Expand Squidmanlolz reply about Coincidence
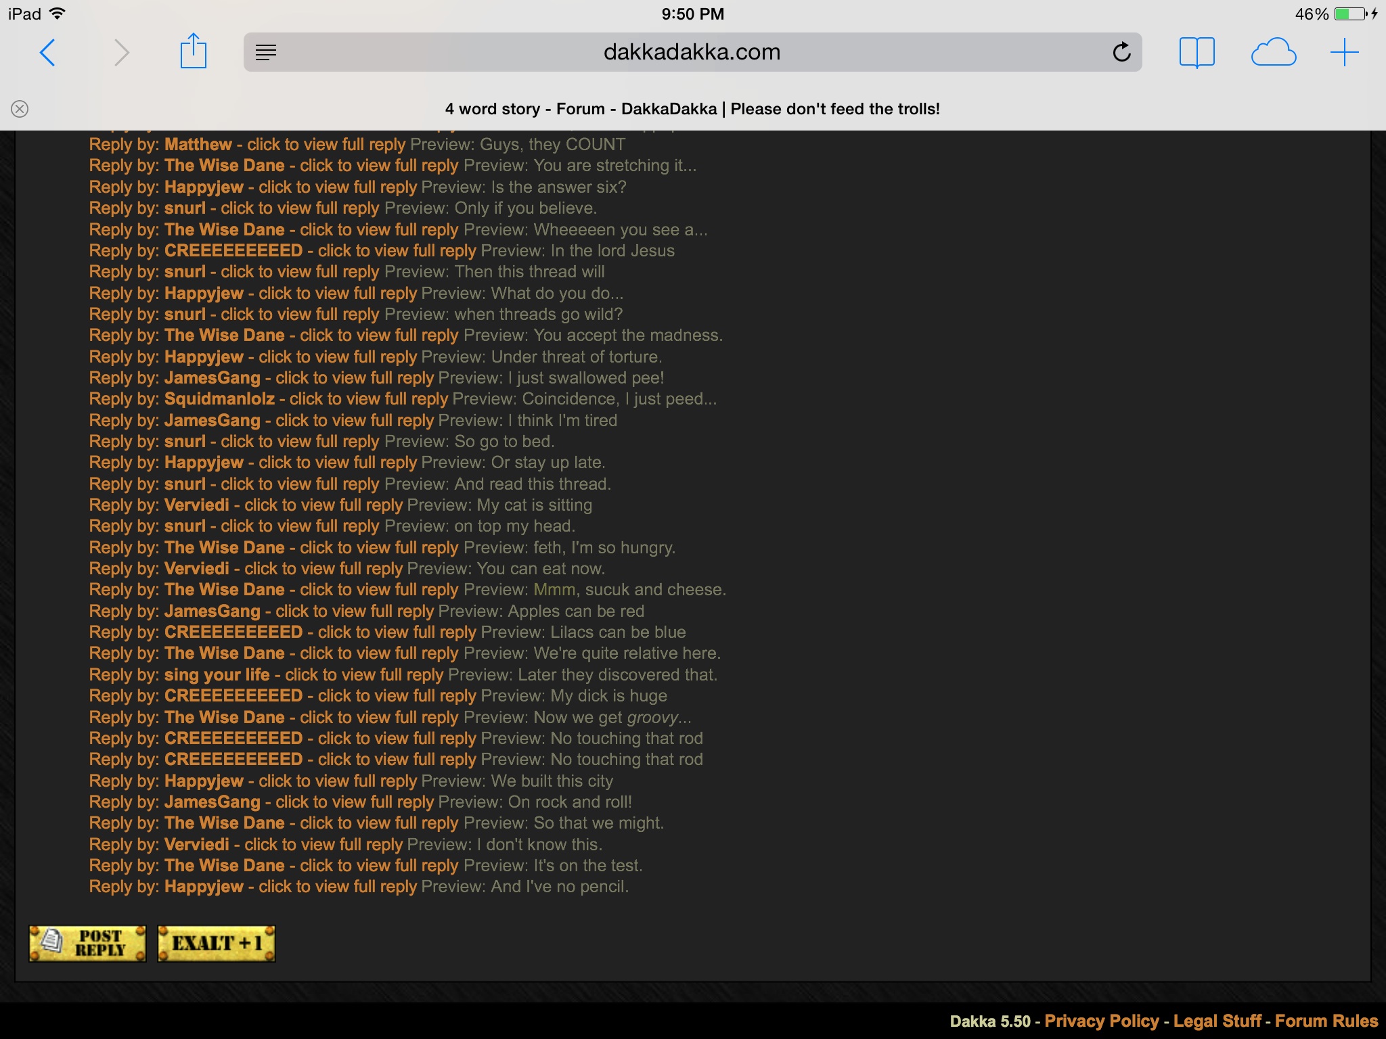Screen dimensions: 1386x1039 tap(368, 399)
